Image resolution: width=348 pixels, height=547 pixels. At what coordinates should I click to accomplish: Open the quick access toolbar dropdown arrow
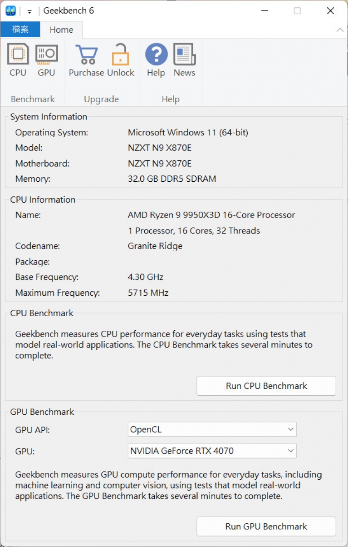pos(29,11)
